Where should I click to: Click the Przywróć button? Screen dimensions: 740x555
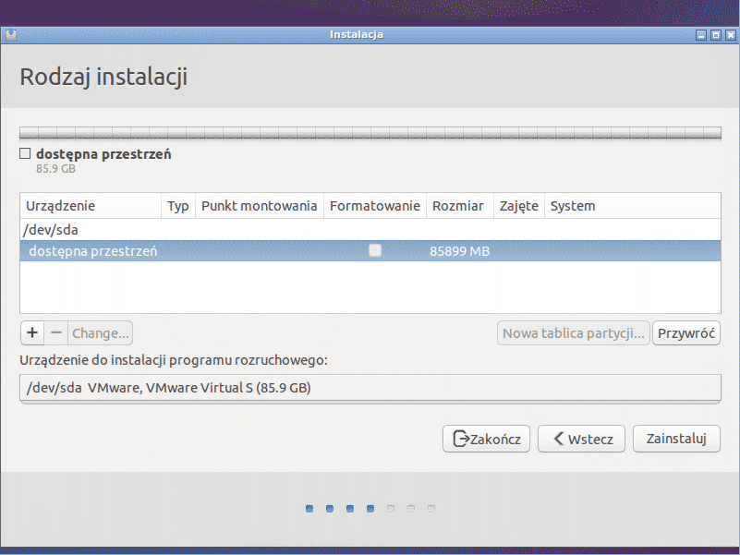(686, 333)
